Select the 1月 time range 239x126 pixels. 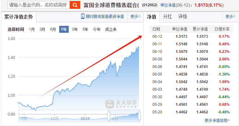pos(32,29)
